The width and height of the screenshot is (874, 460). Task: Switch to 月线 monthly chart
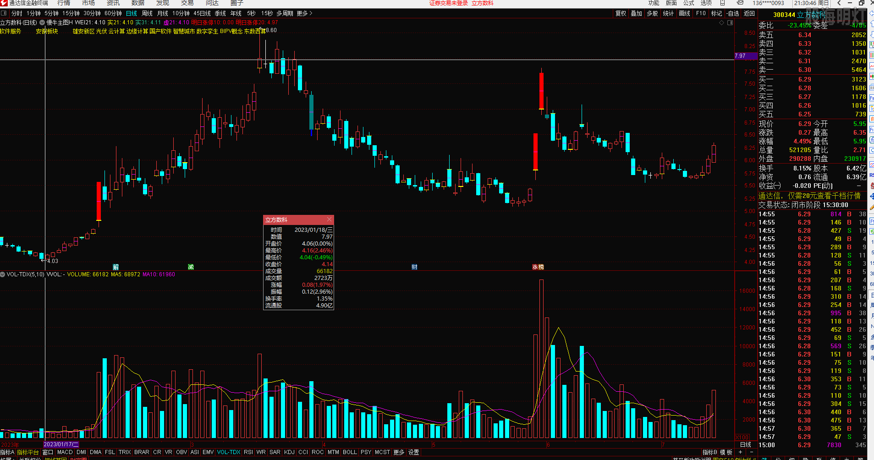tap(163, 13)
